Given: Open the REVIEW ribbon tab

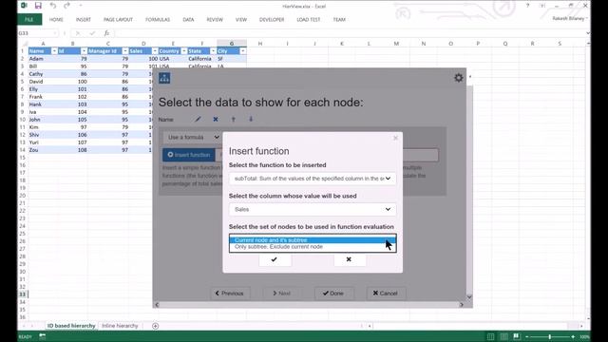Looking at the screenshot, I should tap(215, 19).
